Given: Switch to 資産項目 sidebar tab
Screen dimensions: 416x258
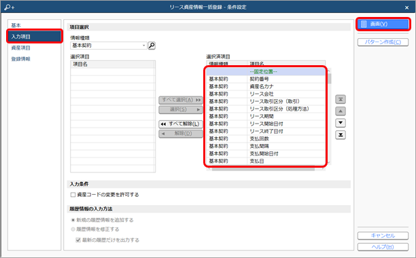Looking at the screenshot, I should click(x=35, y=48).
